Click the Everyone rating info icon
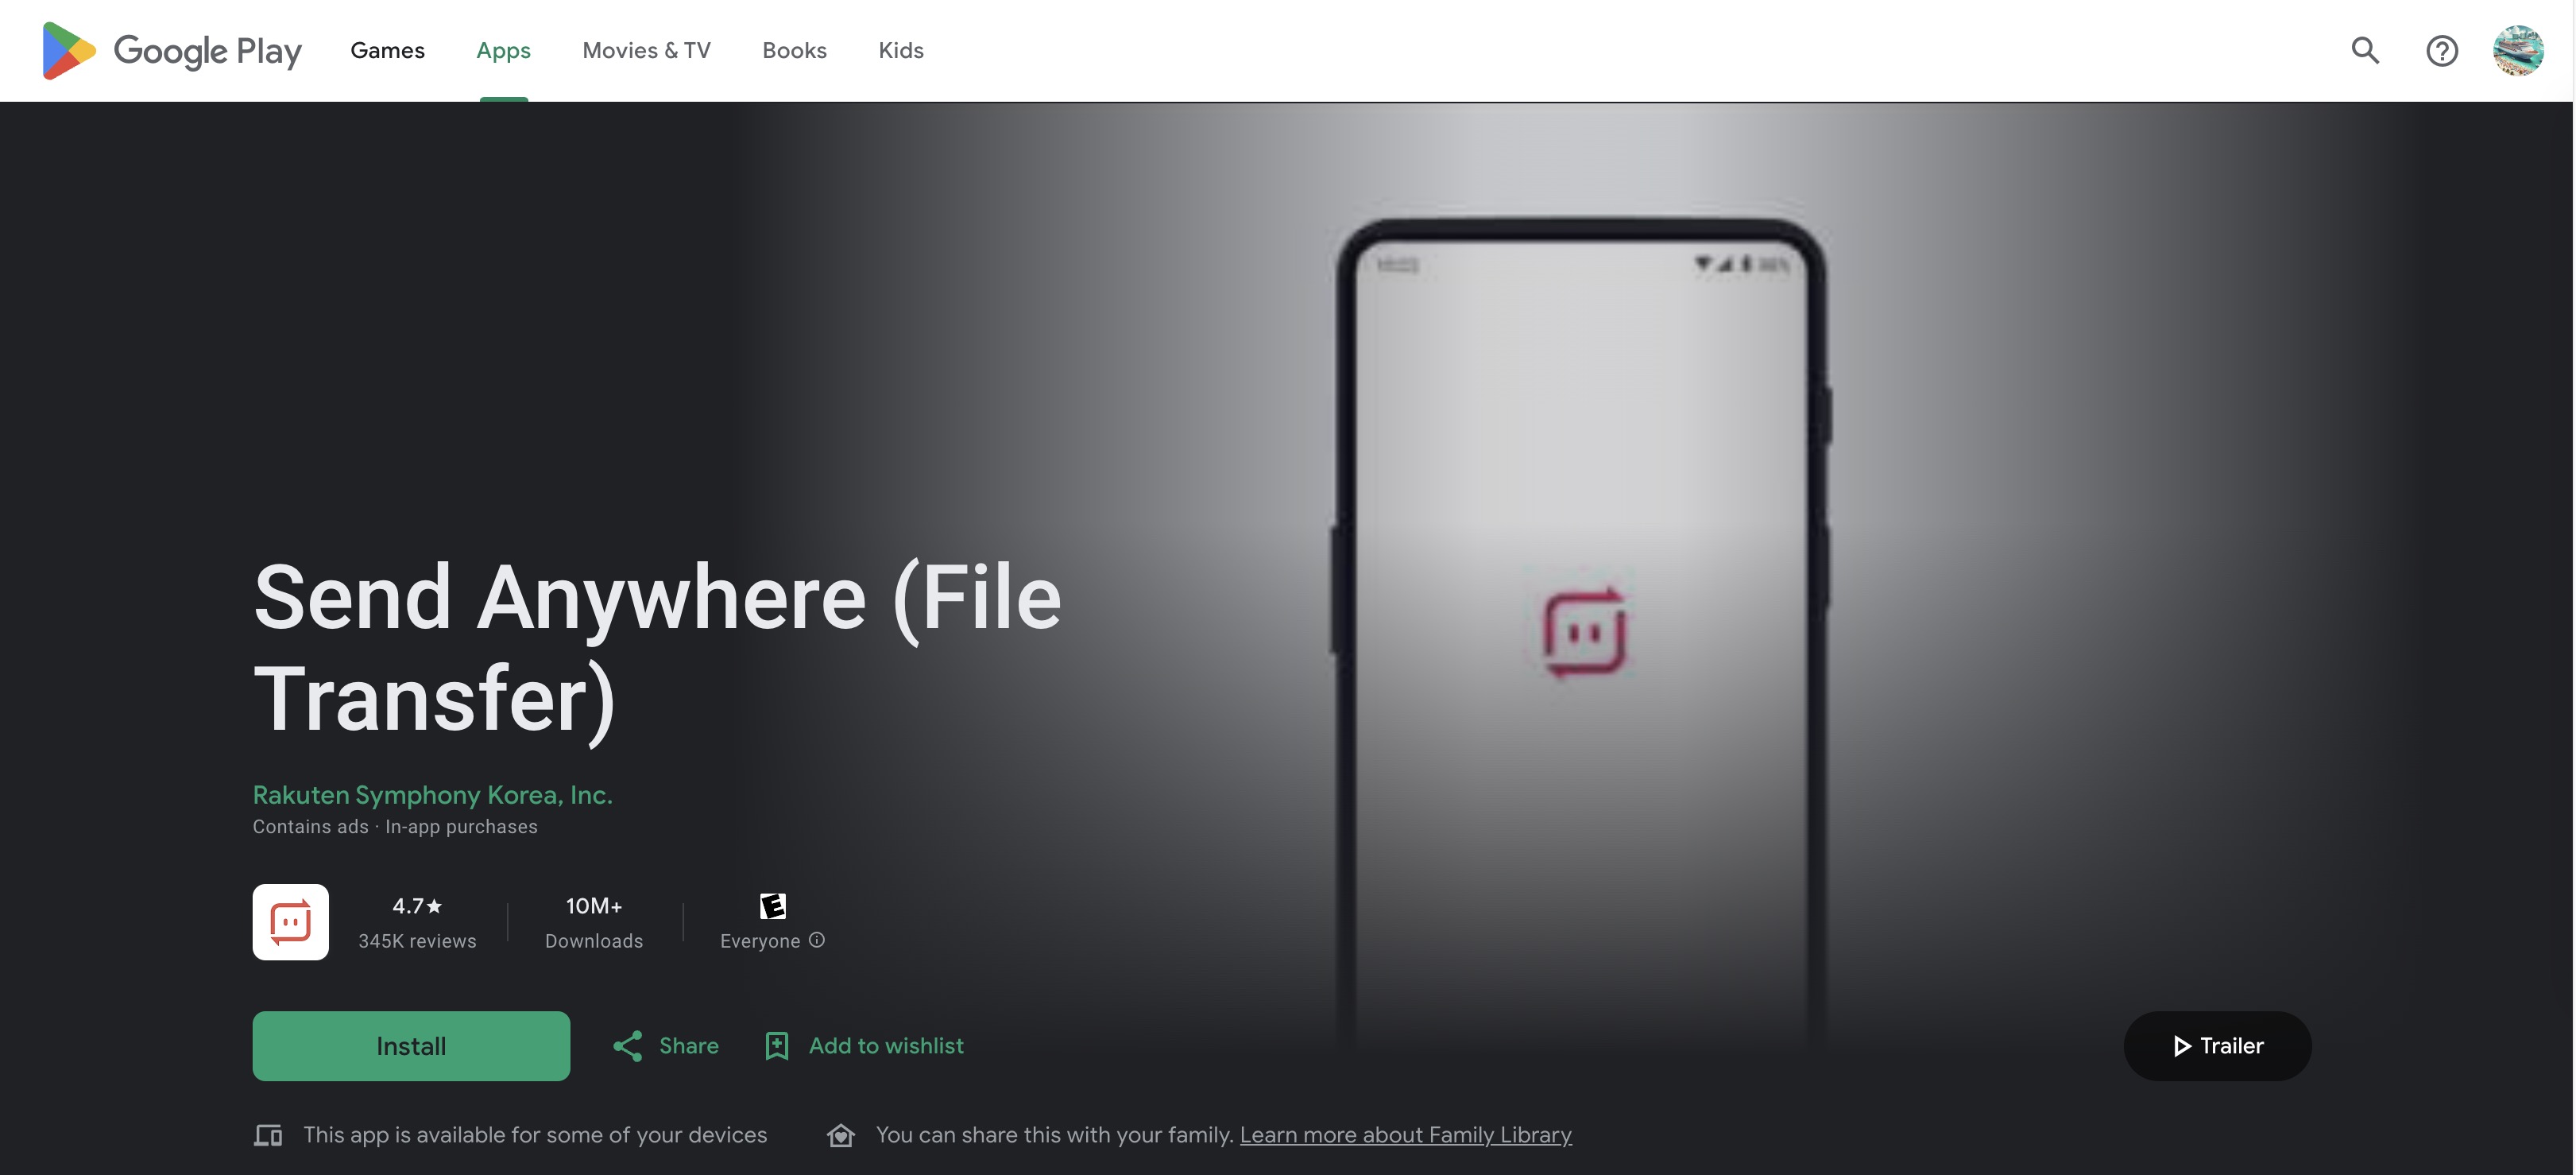 817,940
